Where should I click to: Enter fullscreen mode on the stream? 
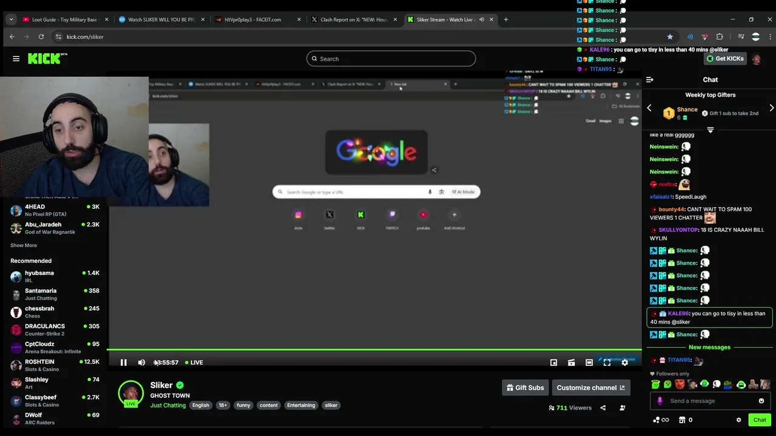tap(607, 362)
